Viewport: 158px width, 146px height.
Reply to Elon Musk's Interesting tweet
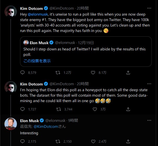(22, 141)
